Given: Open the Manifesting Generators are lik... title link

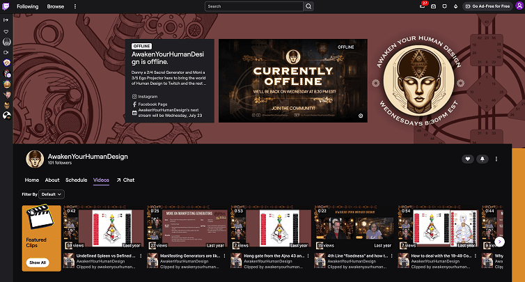Looking at the screenshot, I should [190, 256].
